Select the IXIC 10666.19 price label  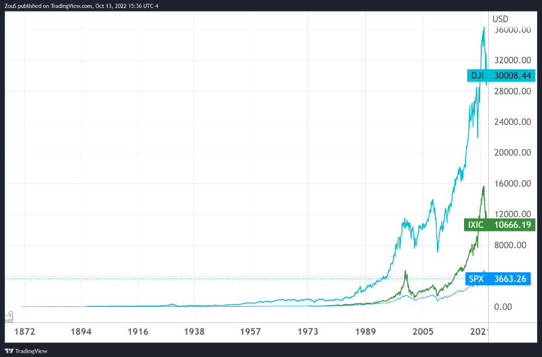(x=499, y=225)
